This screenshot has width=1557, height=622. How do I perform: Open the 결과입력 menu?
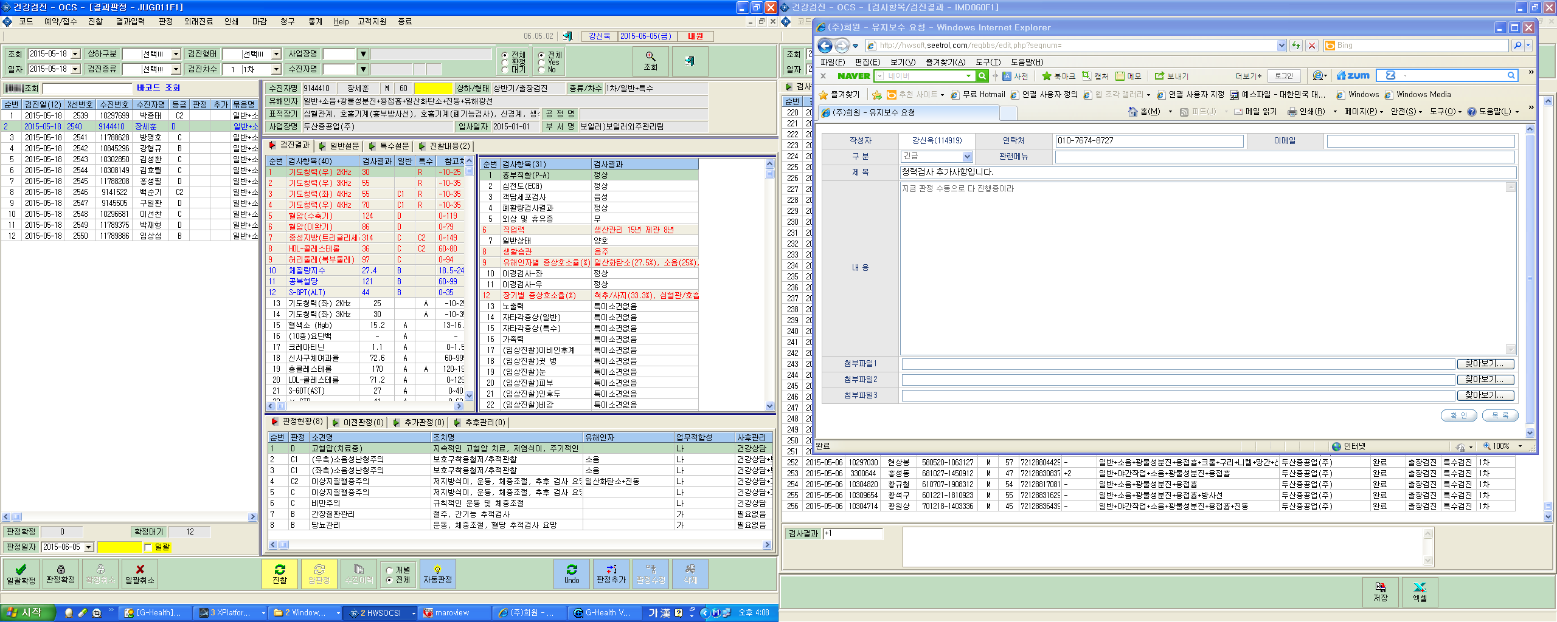click(130, 21)
